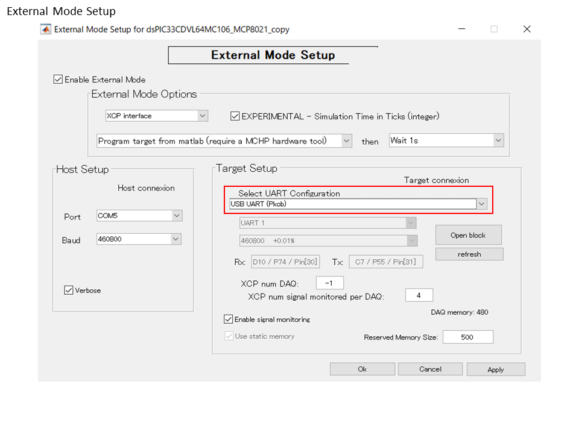Image resolution: width=579 pixels, height=434 pixels.
Task: Edit the Reserved Memory Size value
Action: [x=468, y=336]
